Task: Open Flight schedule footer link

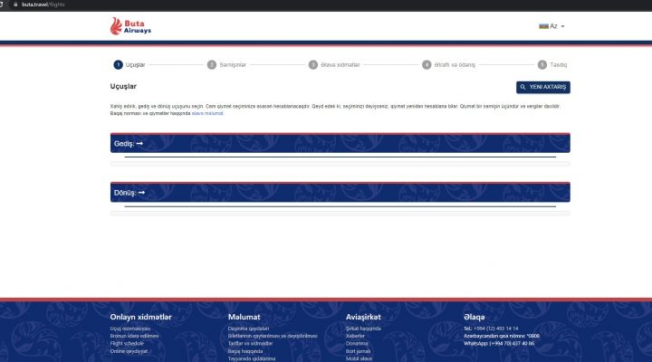Action: tap(127, 344)
